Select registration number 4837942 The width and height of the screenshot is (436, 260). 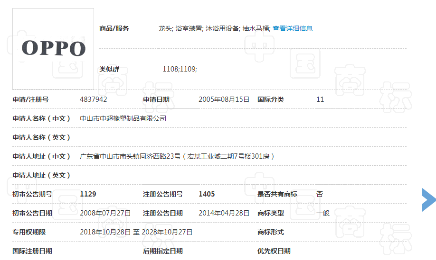[94, 99]
